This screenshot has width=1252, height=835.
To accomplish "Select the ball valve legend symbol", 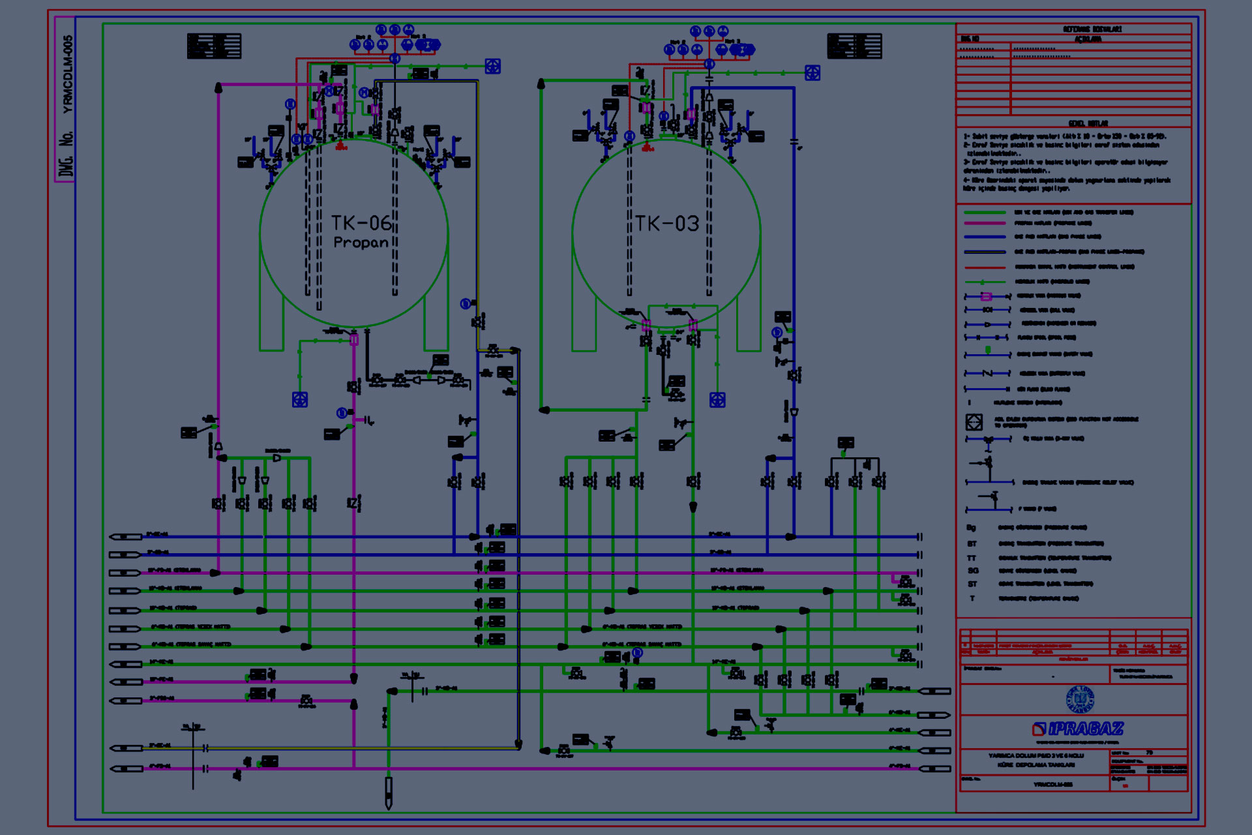I will (x=987, y=310).
